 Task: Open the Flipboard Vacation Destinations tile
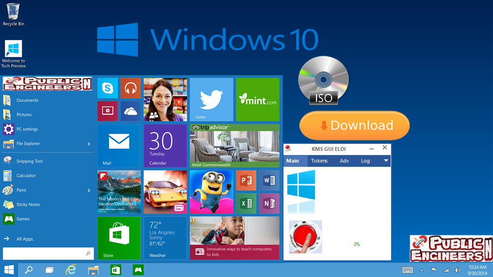coord(119,192)
